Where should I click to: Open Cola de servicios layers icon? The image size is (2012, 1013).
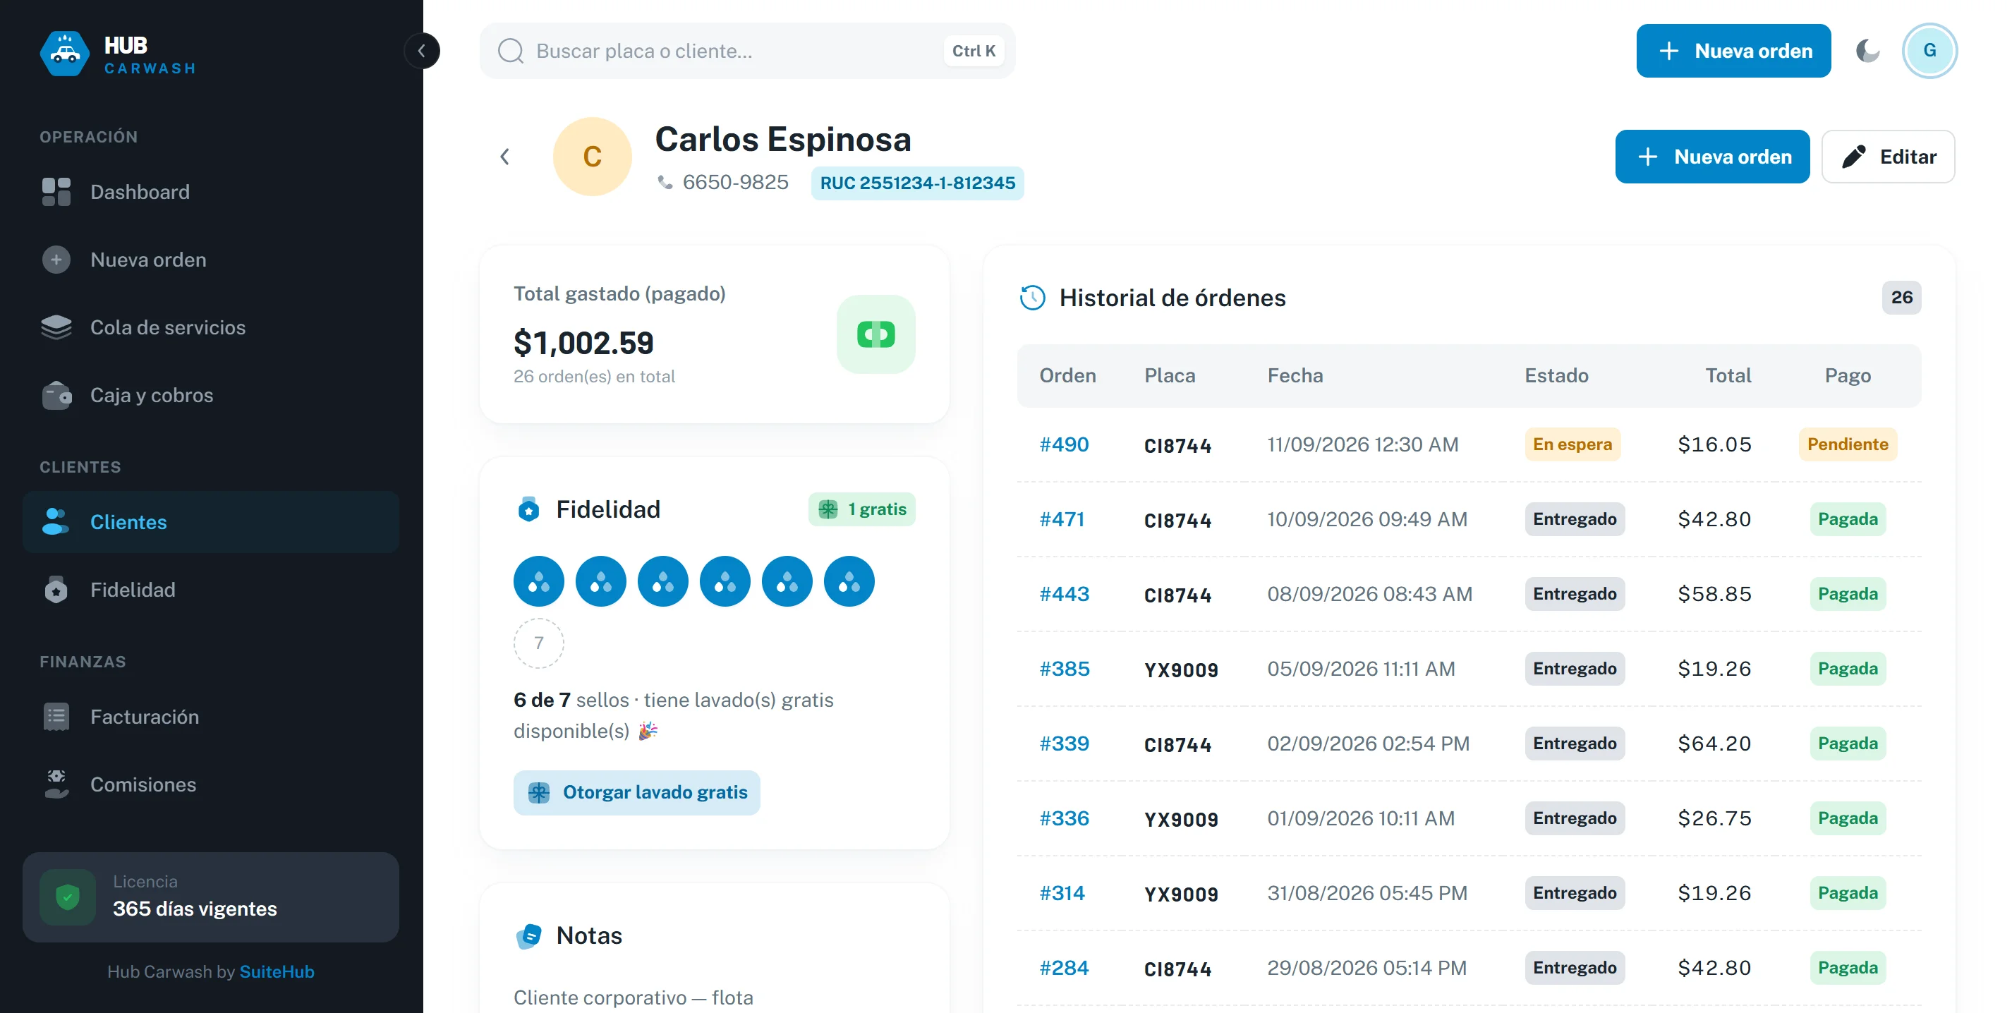coord(56,327)
